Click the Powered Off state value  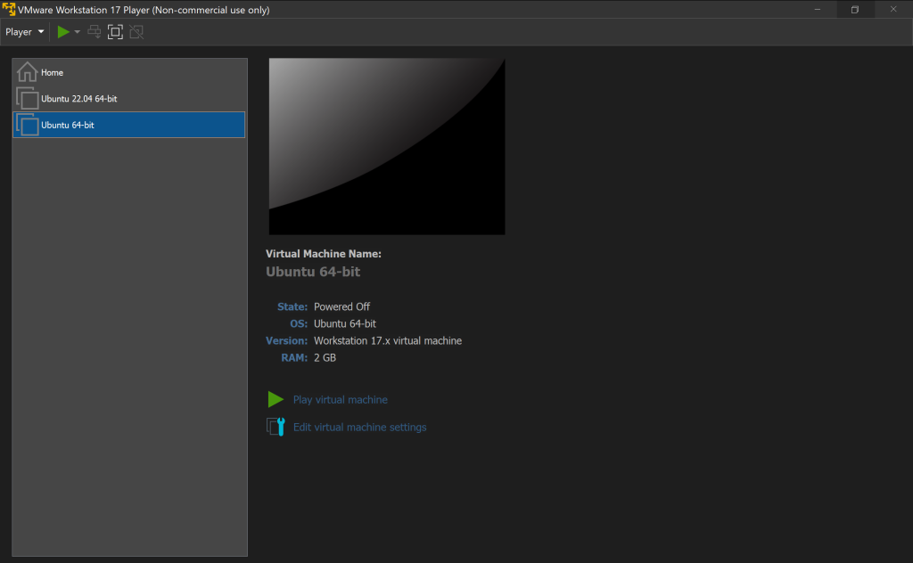(x=341, y=306)
